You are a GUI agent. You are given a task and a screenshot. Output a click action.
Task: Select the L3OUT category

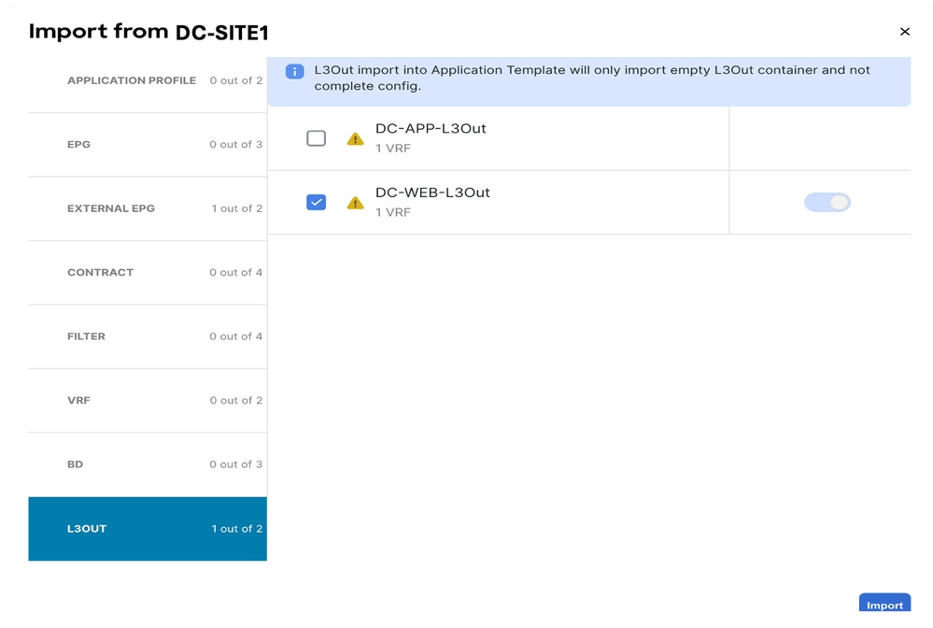(148, 529)
